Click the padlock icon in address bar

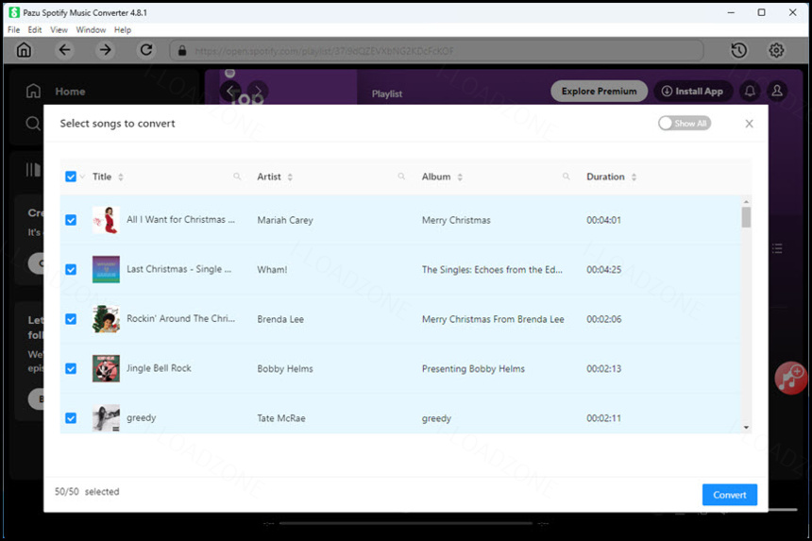coord(182,51)
